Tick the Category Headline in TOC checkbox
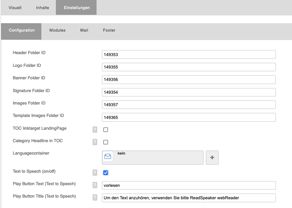The image size is (292, 208). tap(106, 142)
